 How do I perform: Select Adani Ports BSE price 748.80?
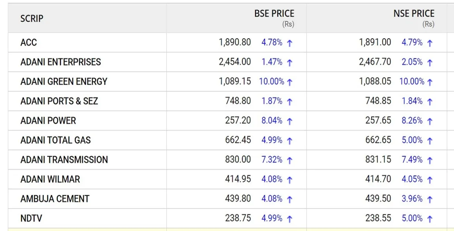point(238,101)
